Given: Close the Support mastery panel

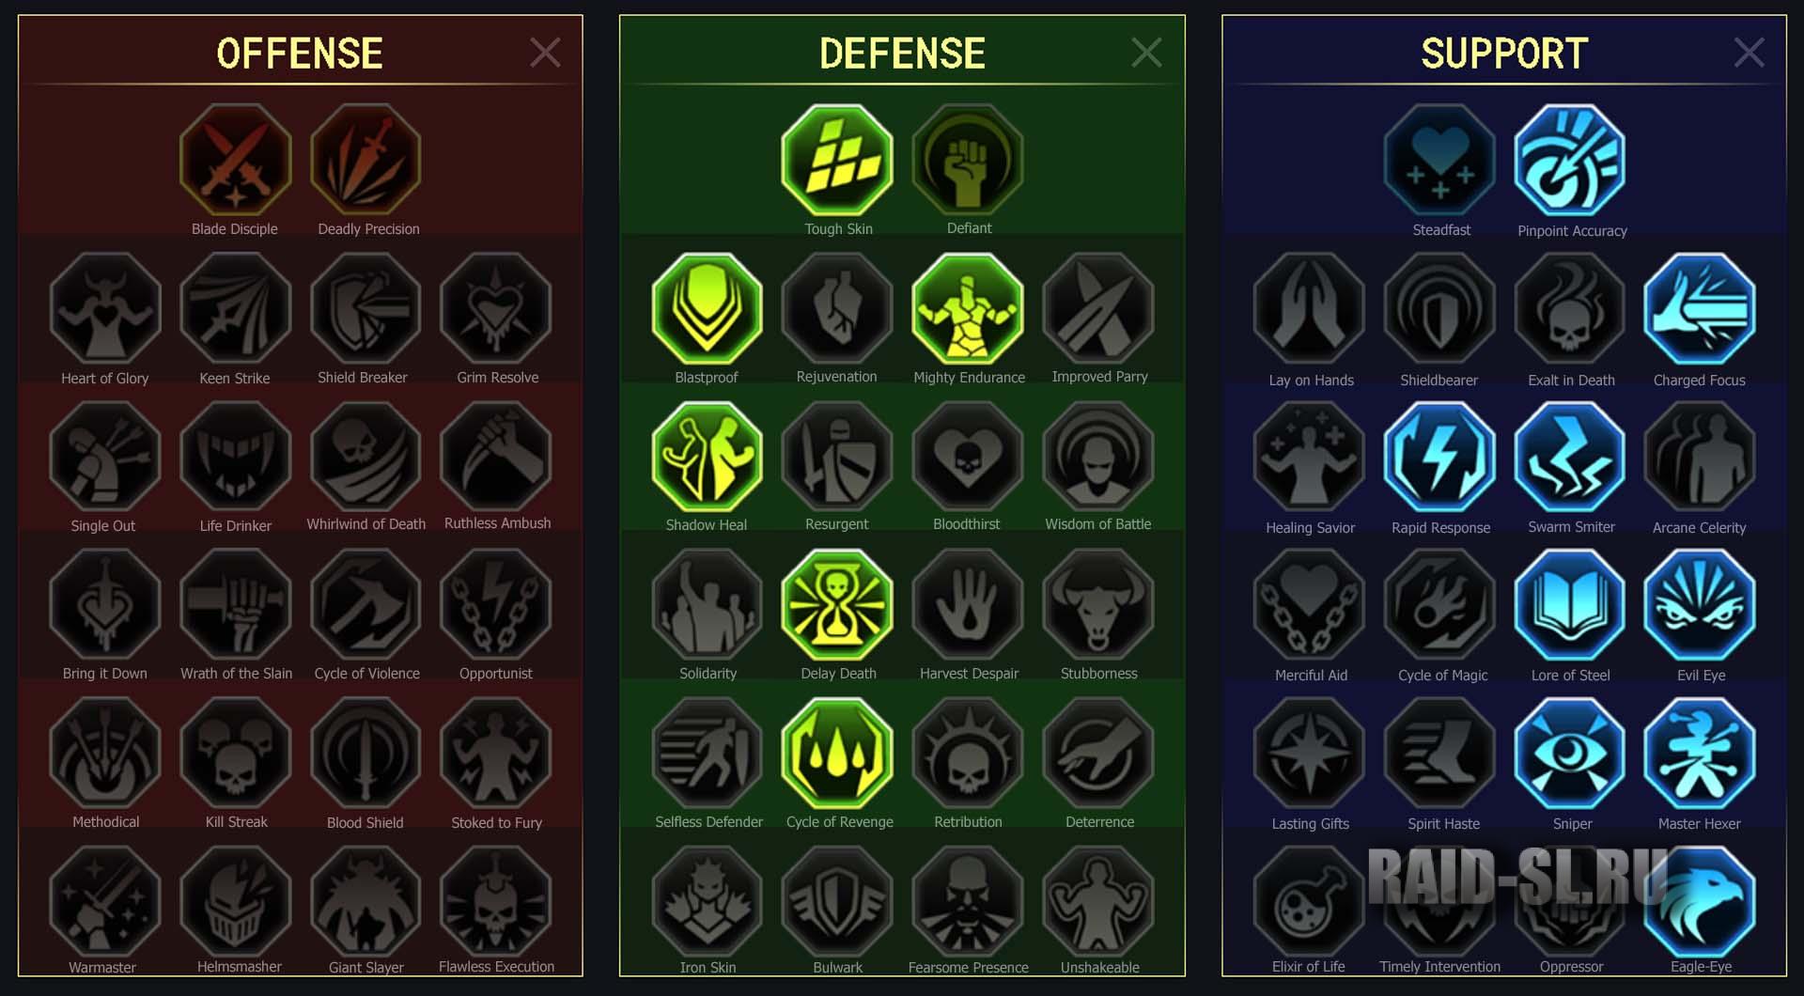Looking at the screenshot, I should [x=1749, y=53].
